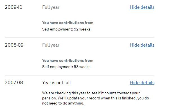Collapse the 2009-10 contributions section
This screenshot has width=171, height=111.
click(142, 7)
